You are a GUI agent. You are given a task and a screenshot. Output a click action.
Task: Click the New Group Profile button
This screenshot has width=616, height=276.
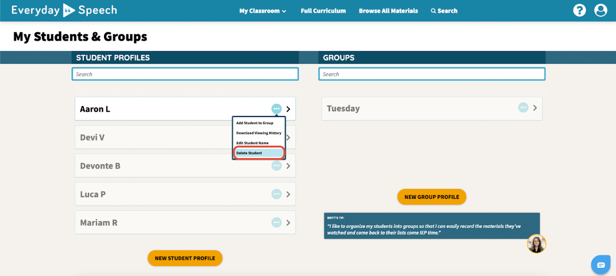click(432, 197)
